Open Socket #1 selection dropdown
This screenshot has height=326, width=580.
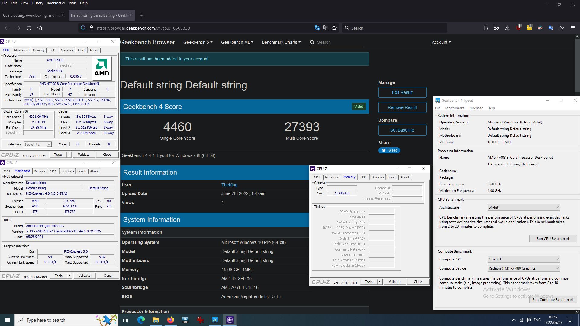click(37, 145)
